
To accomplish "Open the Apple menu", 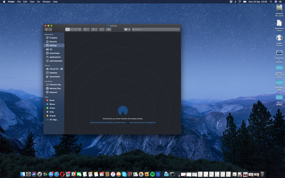I will click(4, 2).
